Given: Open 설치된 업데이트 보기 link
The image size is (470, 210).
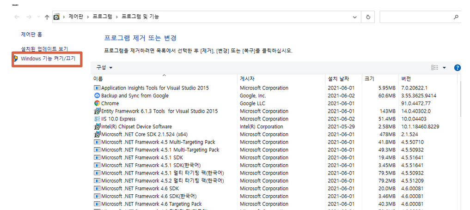Looking at the screenshot, I should [x=44, y=48].
